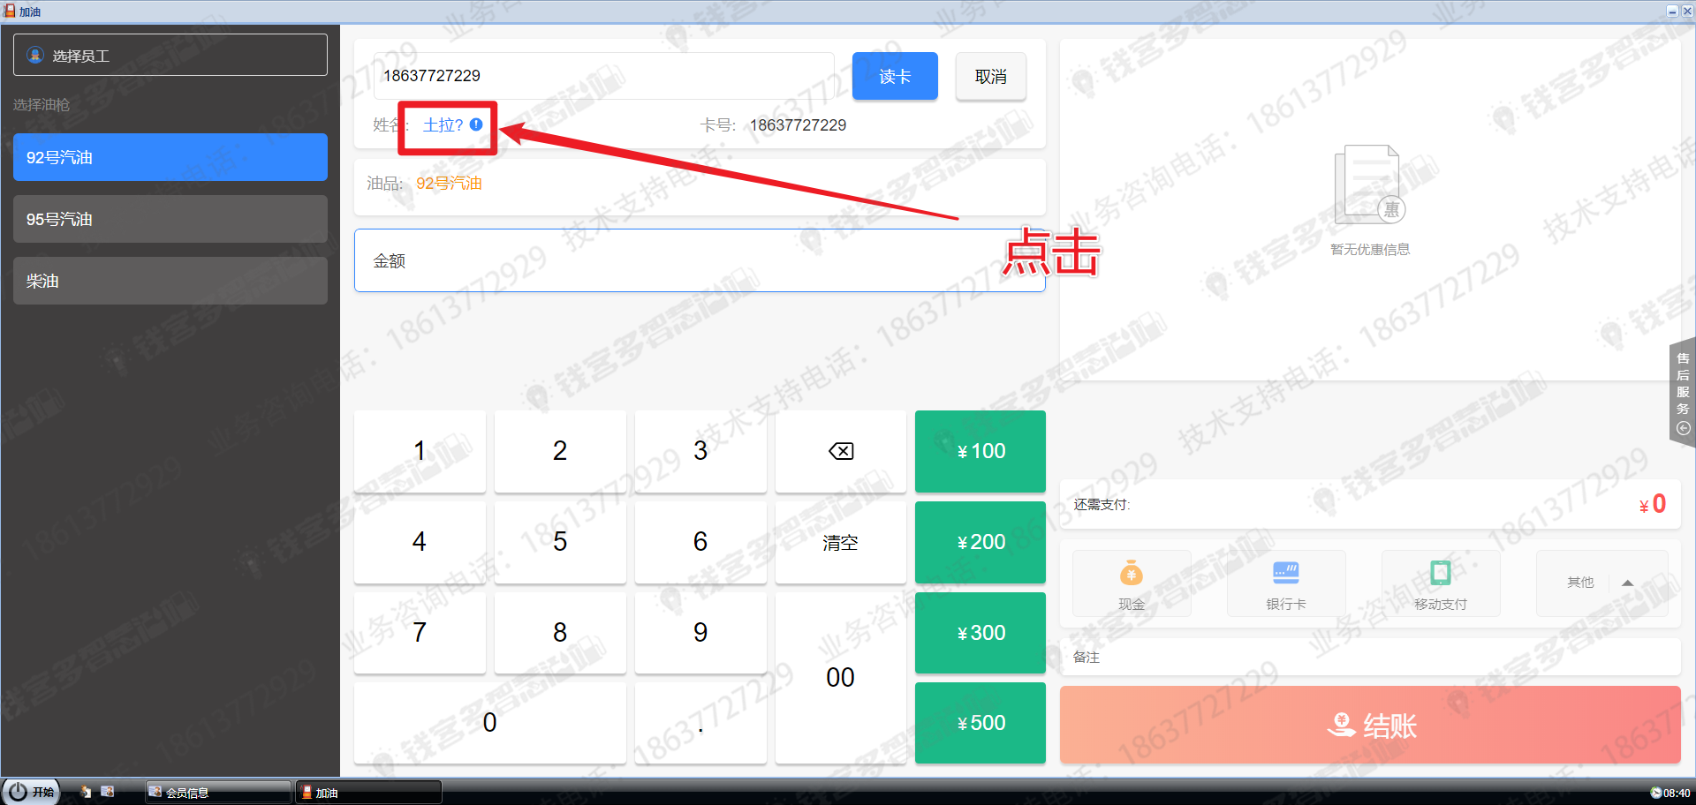This screenshot has height=805, width=1696.
Task: Click the Start power icon on taskbar
Action: (19, 792)
